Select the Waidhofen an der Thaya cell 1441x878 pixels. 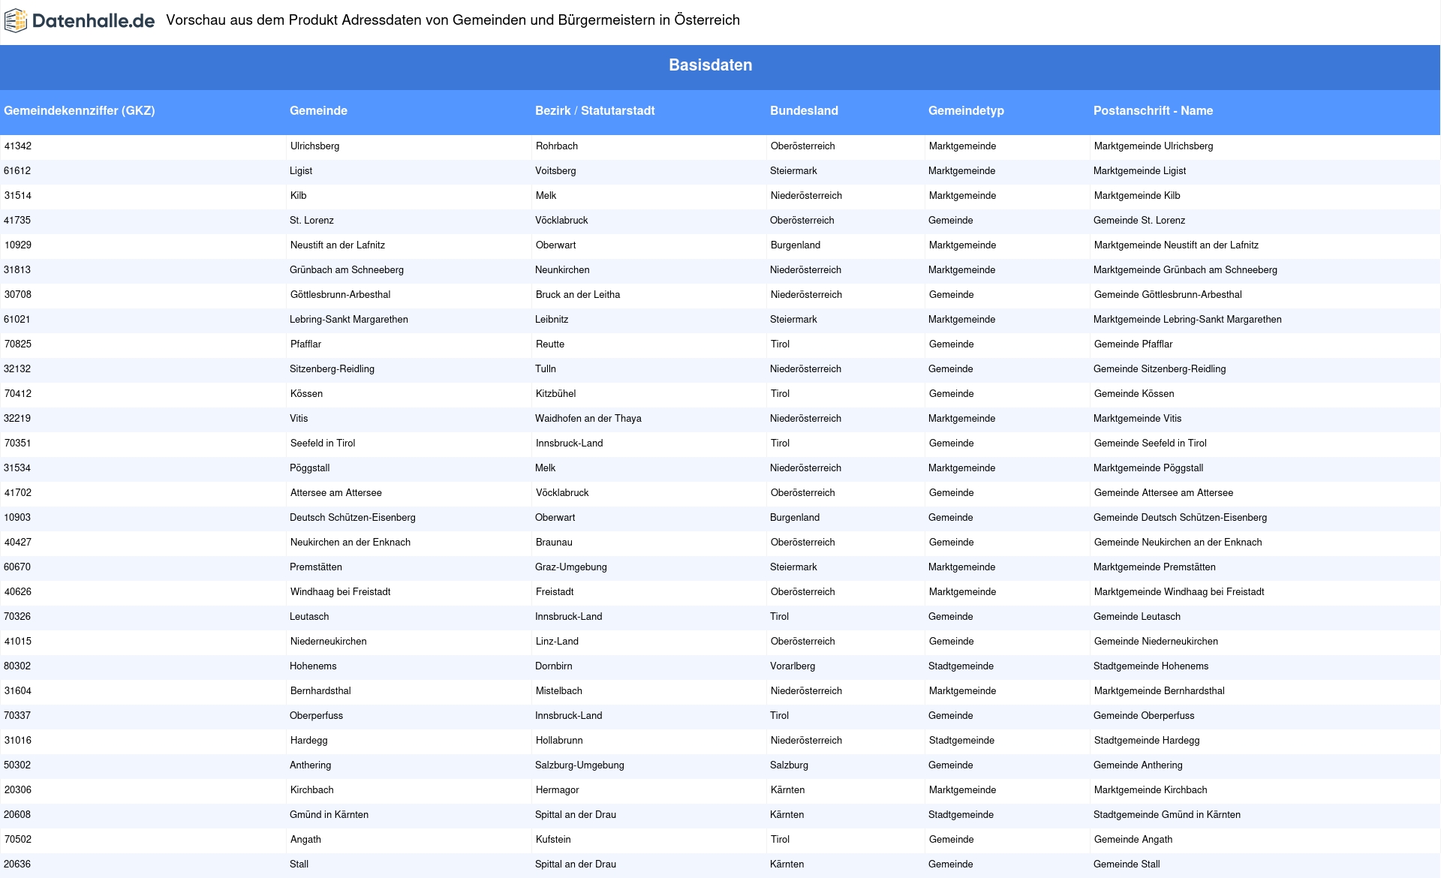point(649,419)
